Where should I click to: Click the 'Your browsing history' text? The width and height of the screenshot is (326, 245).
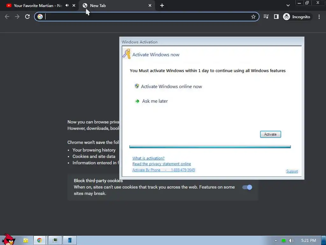94,150
